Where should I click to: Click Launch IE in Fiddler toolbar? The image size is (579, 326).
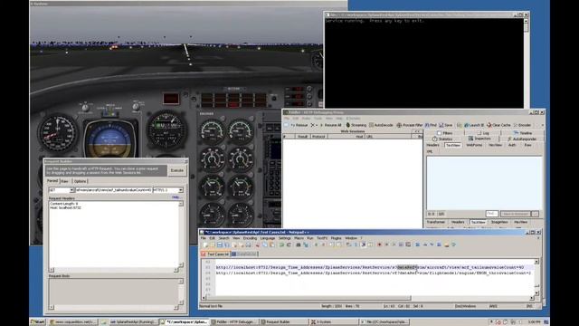474,125
